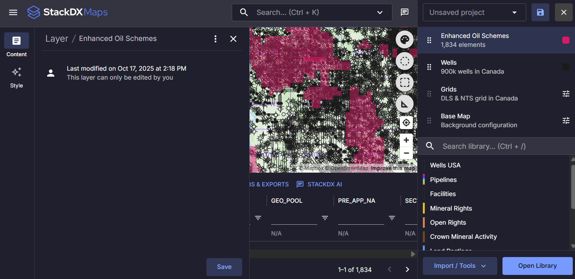Image resolution: width=575 pixels, height=279 pixels.
Task: Click the Save button in layer panel
Action: click(224, 267)
